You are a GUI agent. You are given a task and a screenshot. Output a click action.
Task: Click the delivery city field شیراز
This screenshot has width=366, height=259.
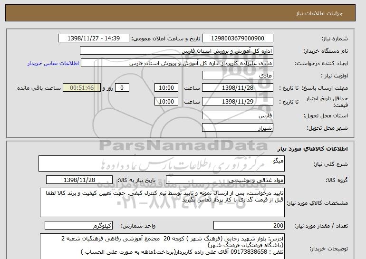(237, 128)
